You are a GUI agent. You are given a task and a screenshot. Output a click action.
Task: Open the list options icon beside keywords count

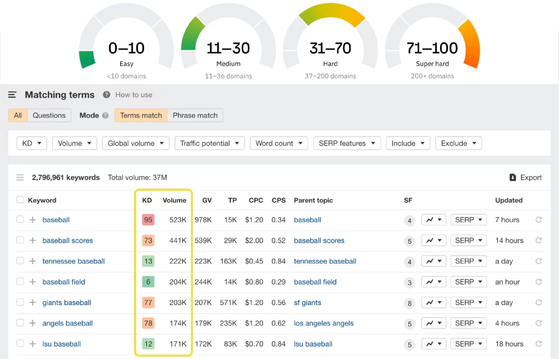coord(20,177)
